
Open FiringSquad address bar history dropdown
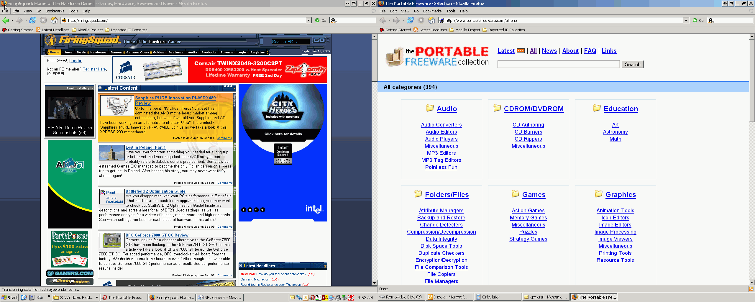coord(308,20)
